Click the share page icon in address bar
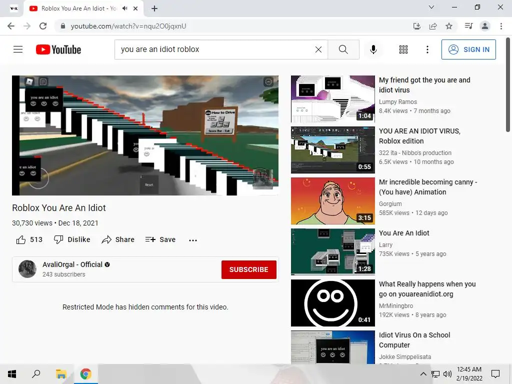This screenshot has height=384, width=512. (x=433, y=26)
